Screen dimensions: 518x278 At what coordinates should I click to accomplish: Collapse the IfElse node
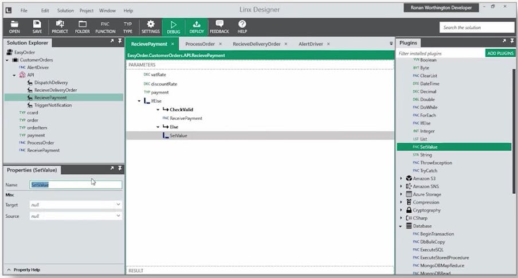point(139,101)
